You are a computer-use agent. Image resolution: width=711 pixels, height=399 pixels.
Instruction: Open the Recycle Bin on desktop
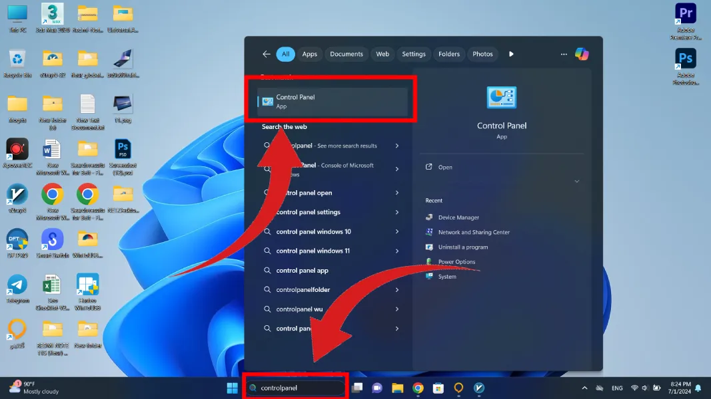pos(17,59)
